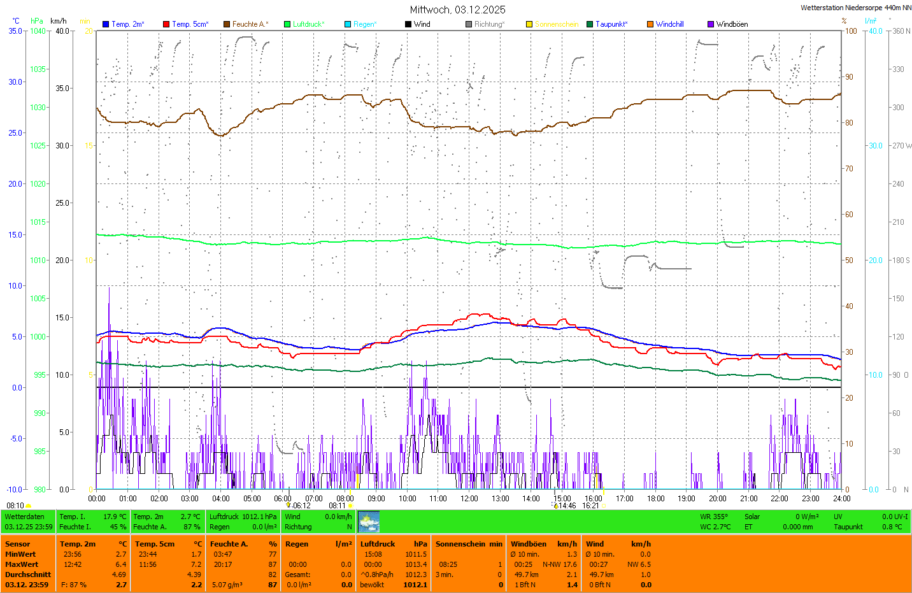Click the Wetterstation Niedersorpe title text

coord(855,8)
